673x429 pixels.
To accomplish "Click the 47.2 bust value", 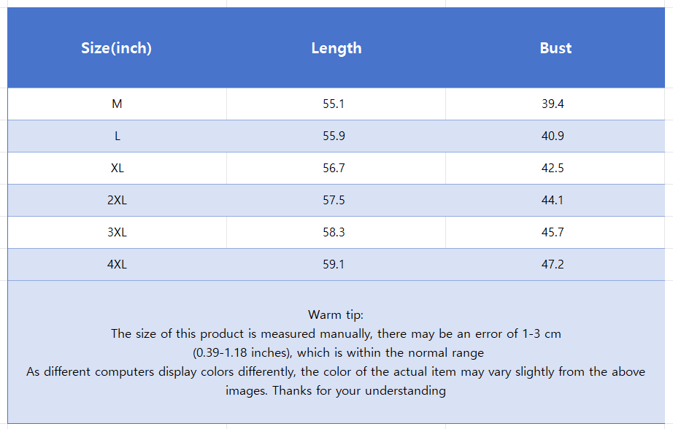I will [x=553, y=265].
